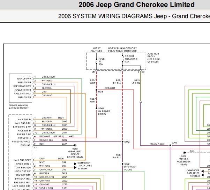210x190 pixels.
Task: Click circuit code Q221
Action: point(65,177)
